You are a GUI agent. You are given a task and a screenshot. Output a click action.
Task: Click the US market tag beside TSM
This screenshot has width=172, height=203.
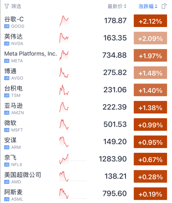point(7,95)
